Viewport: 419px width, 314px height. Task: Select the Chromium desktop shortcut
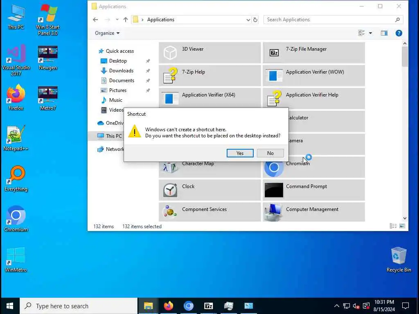coord(16,219)
